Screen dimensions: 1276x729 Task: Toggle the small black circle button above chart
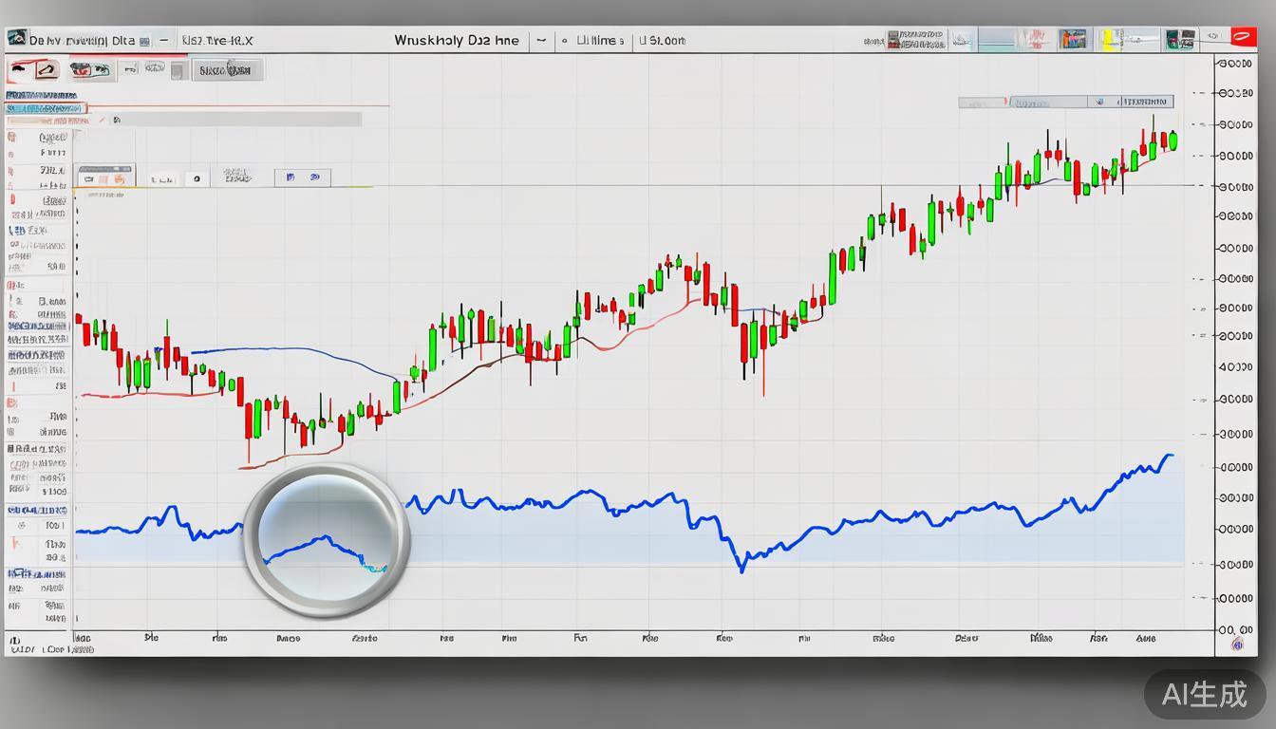pyautogui.click(x=197, y=178)
